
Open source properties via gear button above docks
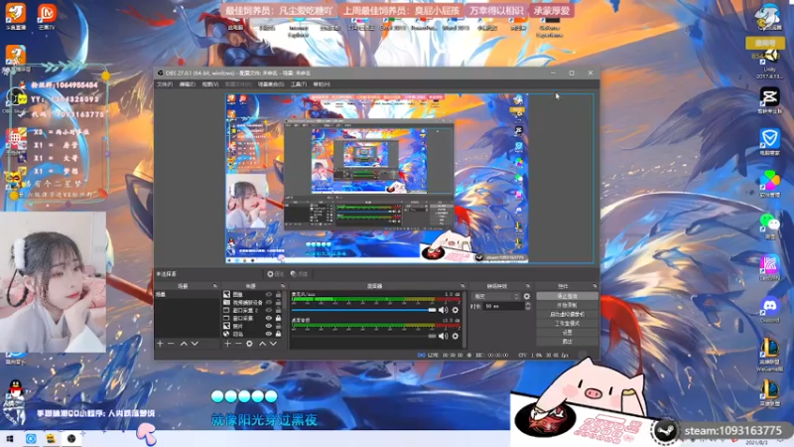pos(276,274)
